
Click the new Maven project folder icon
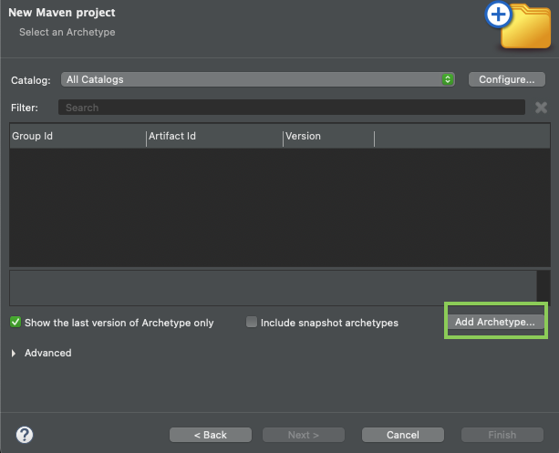coord(518,26)
